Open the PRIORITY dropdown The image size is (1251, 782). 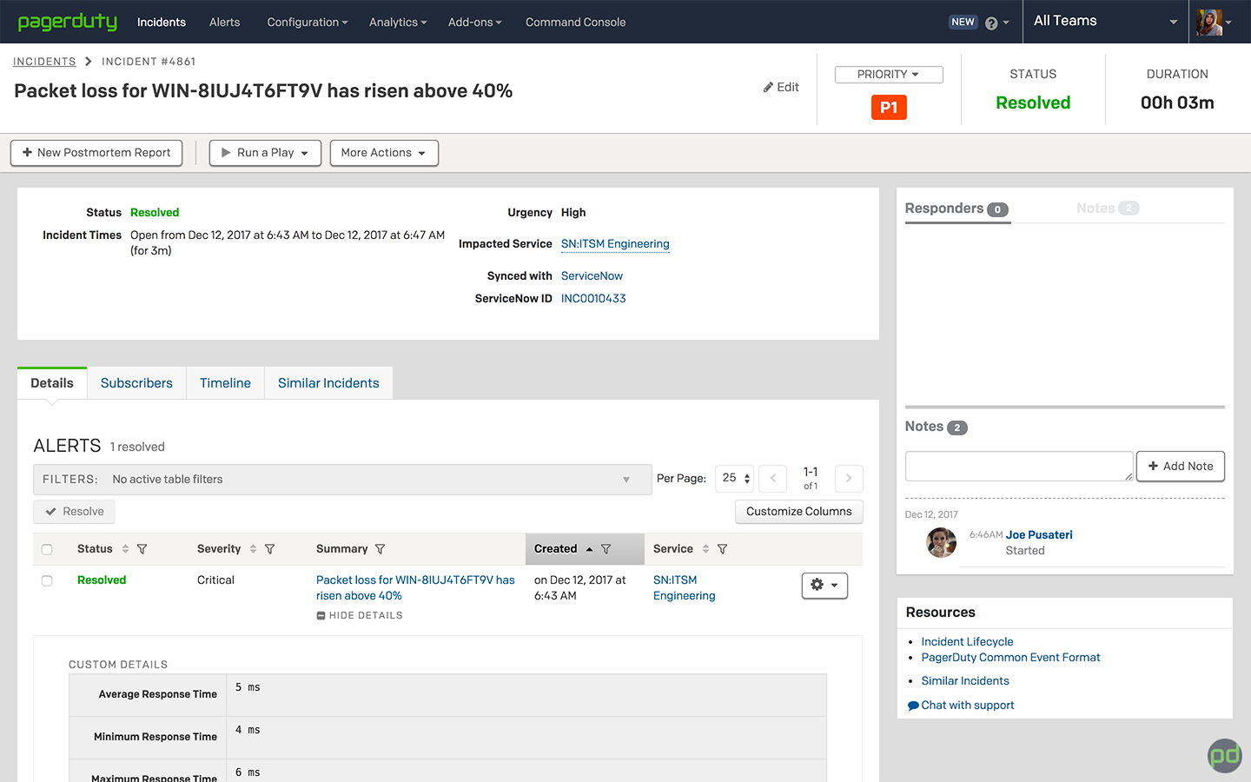pos(889,74)
